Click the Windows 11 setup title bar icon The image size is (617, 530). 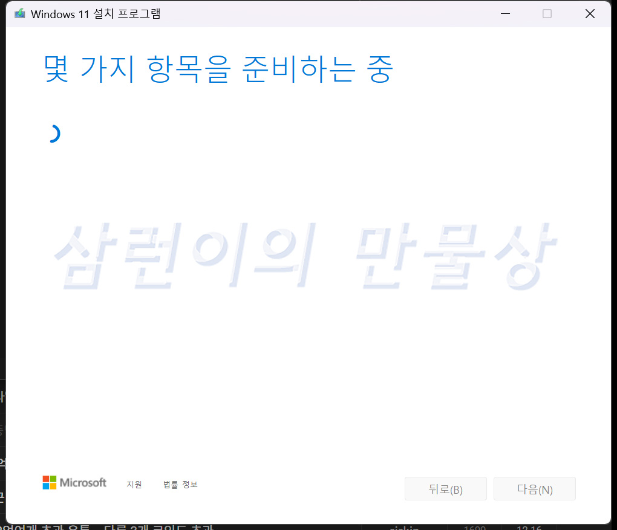tap(20, 14)
